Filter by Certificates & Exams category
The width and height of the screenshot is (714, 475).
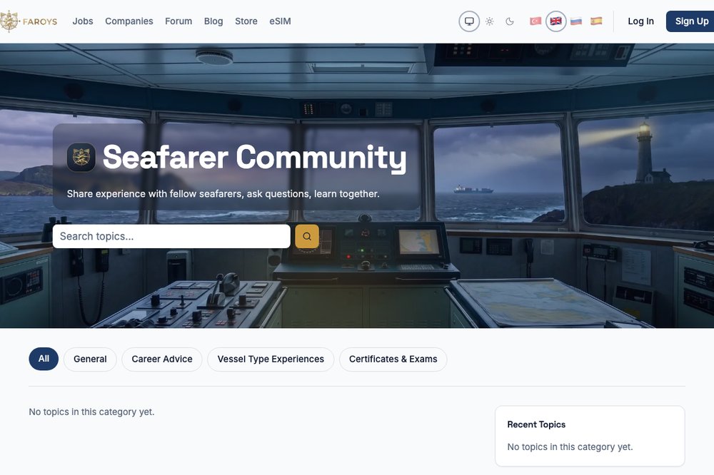point(393,359)
